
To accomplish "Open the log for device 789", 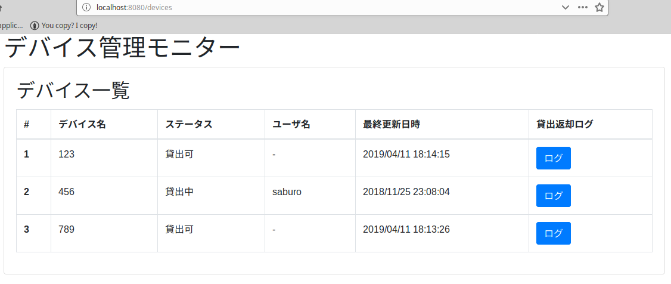I will pyautogui.click(x=553, y=233).
